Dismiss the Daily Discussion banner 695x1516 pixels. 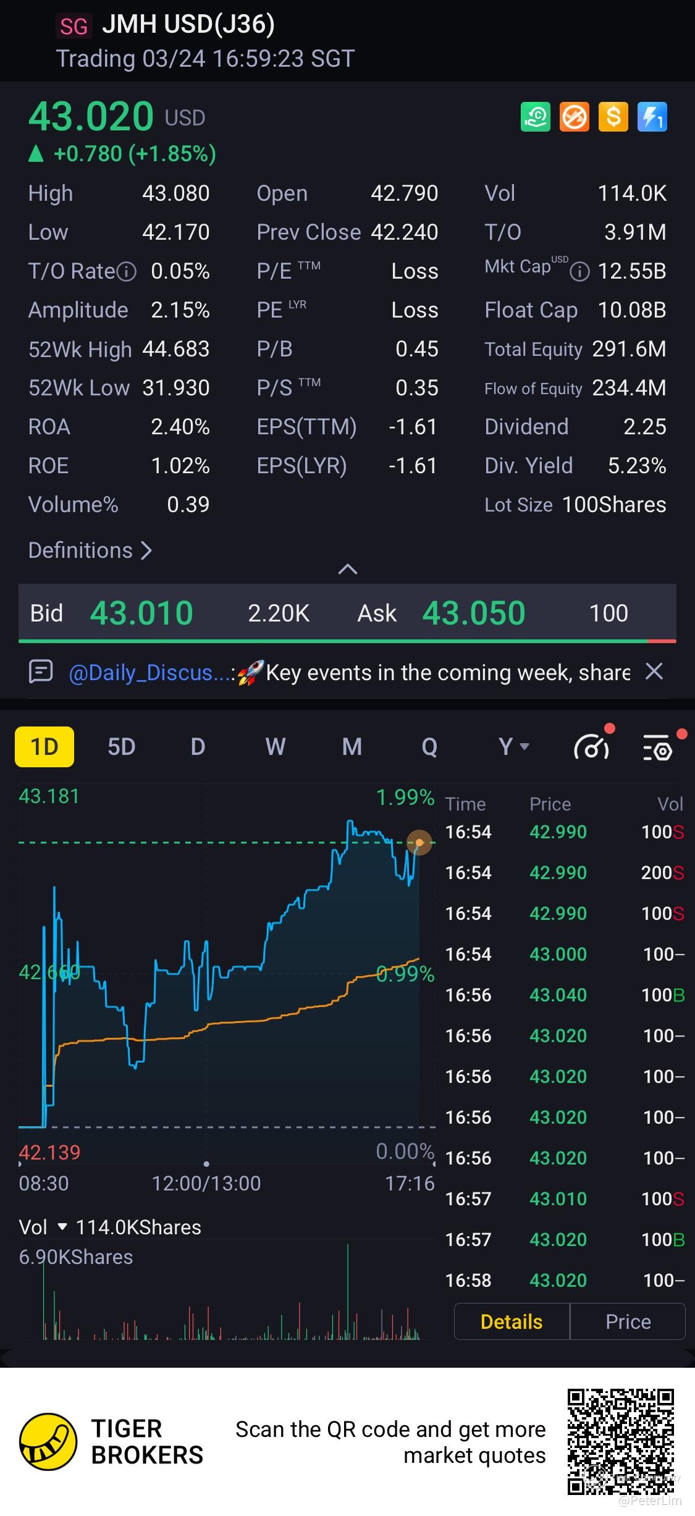[x=654, y=672]
